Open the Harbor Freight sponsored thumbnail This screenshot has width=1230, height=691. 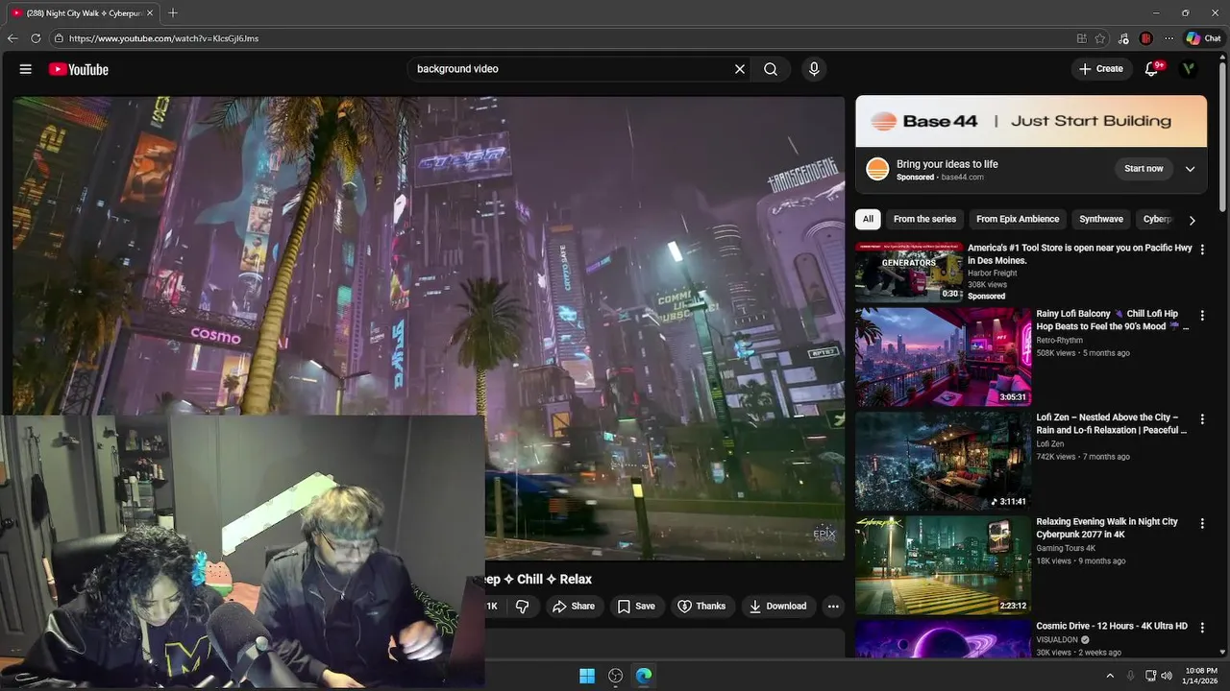(x=909, y=273)
